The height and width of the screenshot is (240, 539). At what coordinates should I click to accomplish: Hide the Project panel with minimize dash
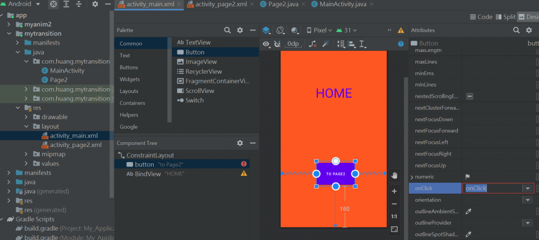click(x=107, y=4)
